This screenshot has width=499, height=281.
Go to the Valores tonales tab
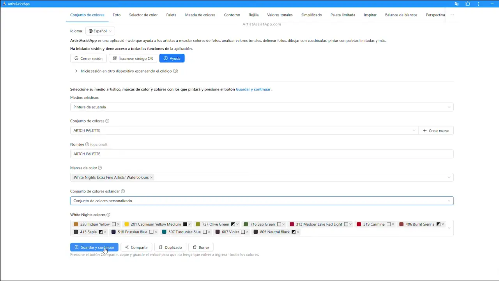280,15
